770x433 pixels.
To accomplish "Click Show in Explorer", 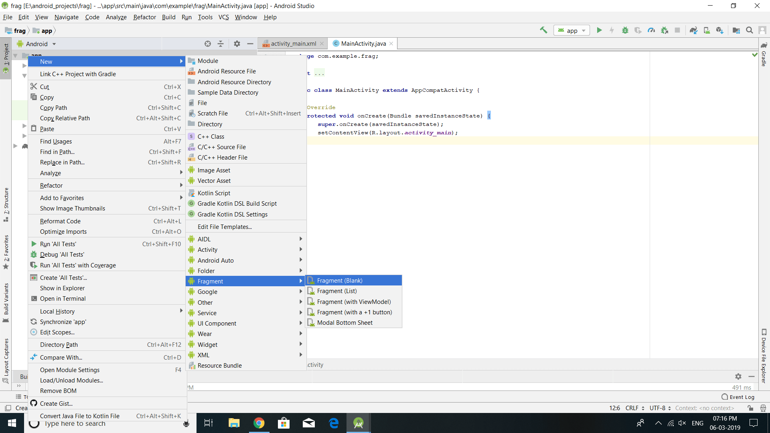I will coord(107,288).
